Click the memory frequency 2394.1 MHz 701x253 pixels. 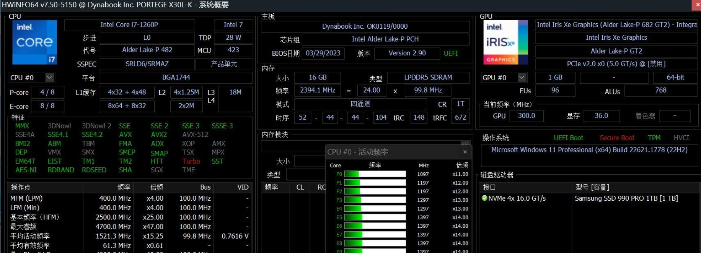coord(318,90)
